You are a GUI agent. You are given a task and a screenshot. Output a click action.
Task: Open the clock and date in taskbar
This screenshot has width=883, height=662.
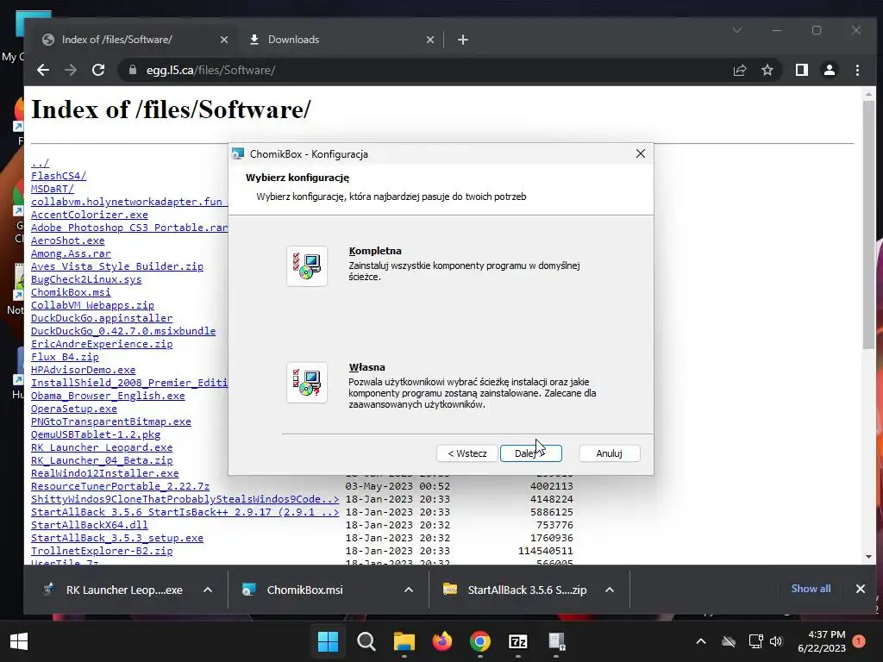pyautogui.click(x=822, y=641)
